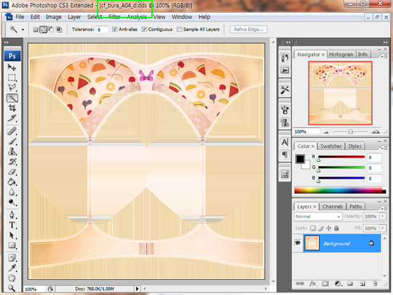
Task: Click the foreground black color swatch
Action: (x=300, y=159)
